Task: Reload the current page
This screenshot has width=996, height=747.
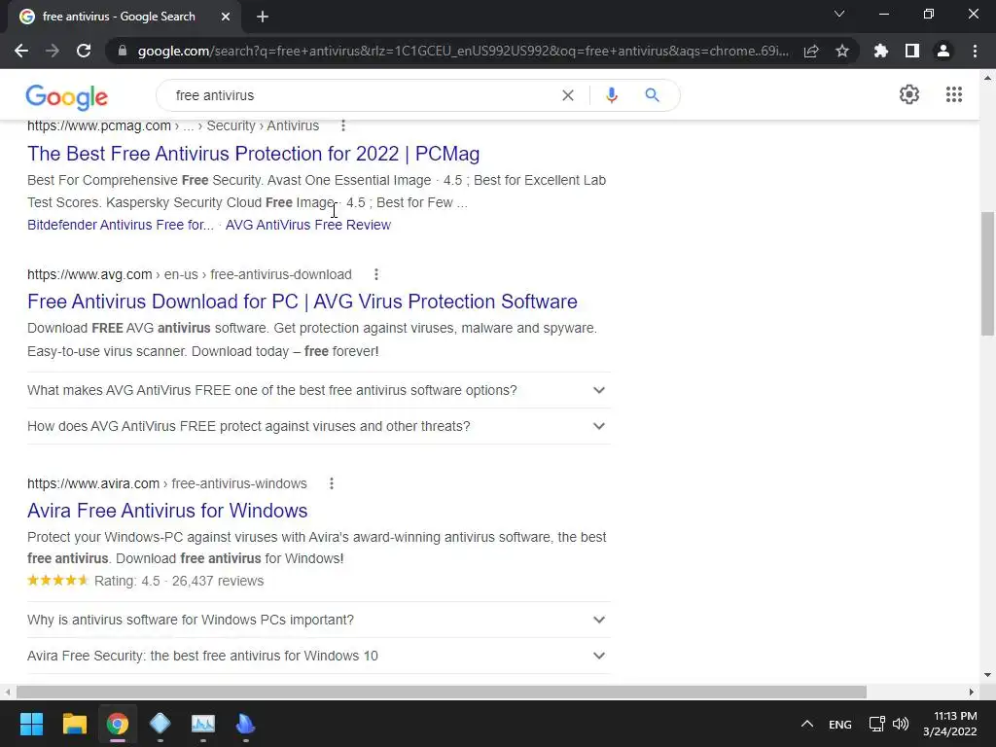Action: [84, 51]
